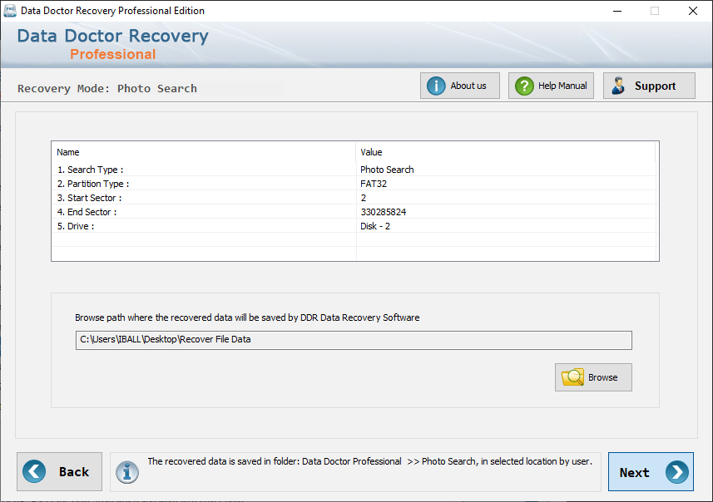This screenshot has width=713, height=502.
Task: Select the Search Type row
Action: point(354,170)
